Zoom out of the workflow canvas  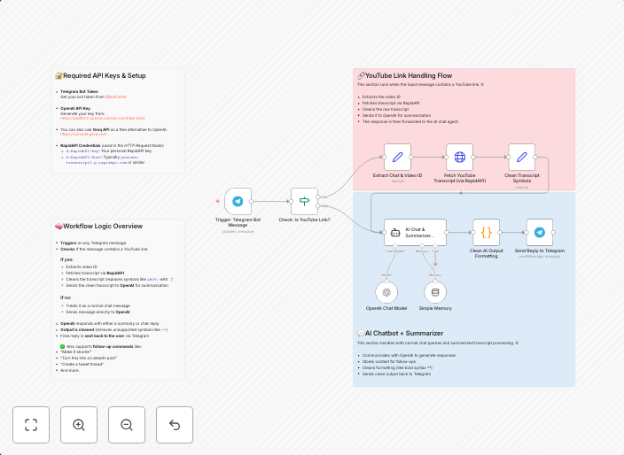point(127,425)
